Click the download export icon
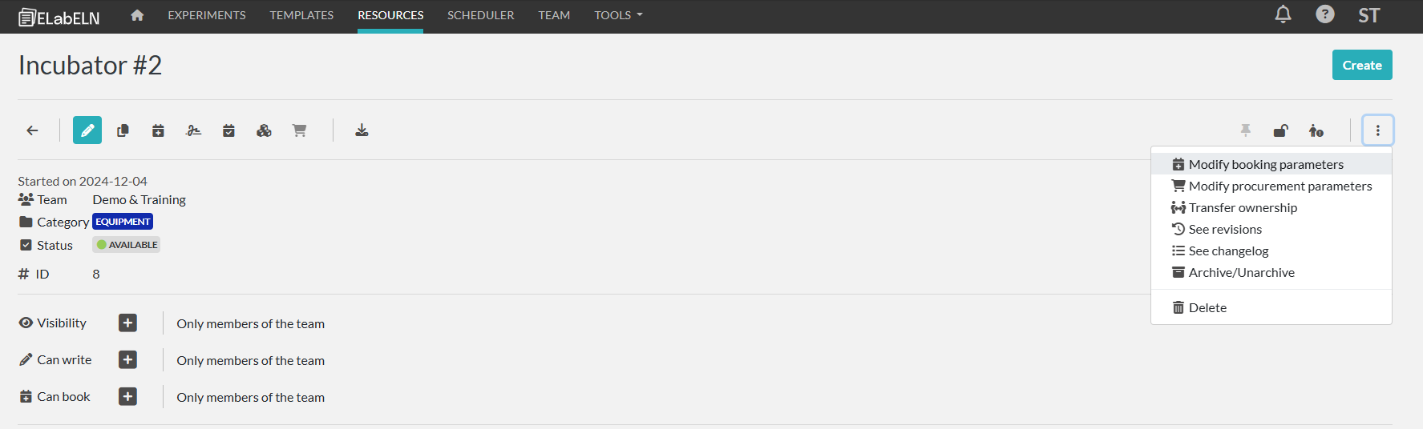This screenshot has height=429, width=1423. pyautogui.click(x=362, y=130)
